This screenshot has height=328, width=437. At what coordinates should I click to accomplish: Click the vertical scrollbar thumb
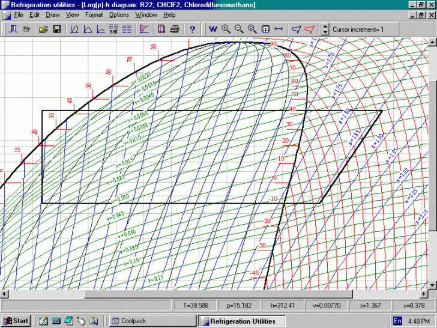432,156
